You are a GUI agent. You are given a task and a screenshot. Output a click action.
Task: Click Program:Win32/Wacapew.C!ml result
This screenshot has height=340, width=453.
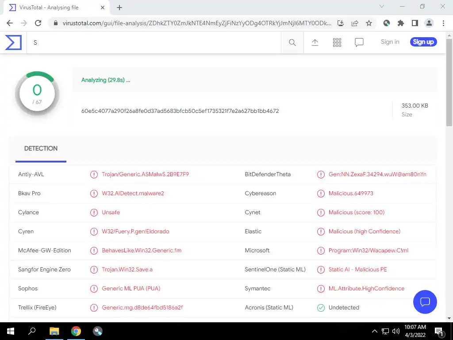(x=369, y=251)
